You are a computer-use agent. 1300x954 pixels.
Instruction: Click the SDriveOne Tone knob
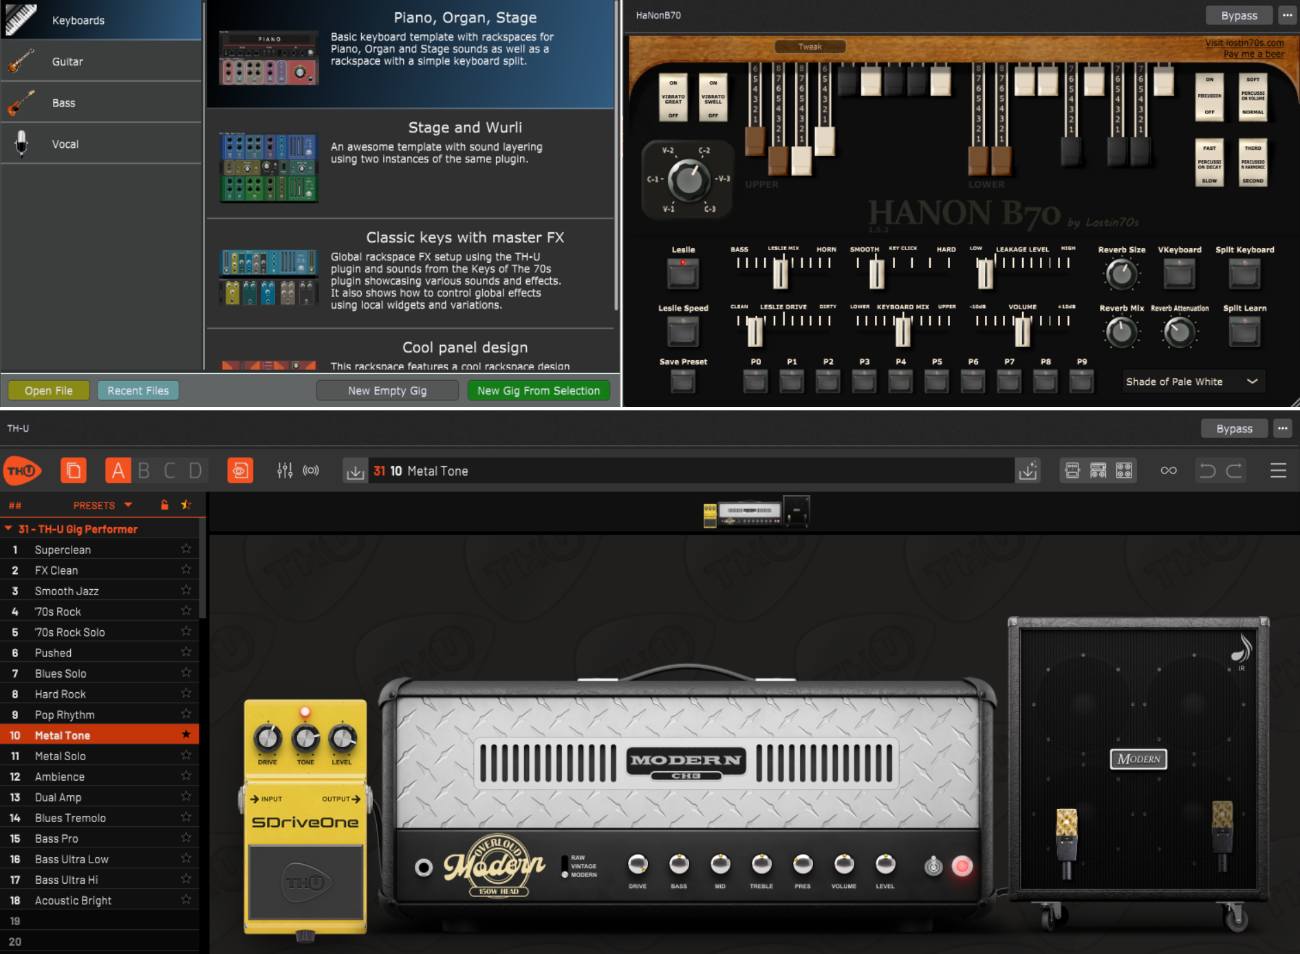[x=305, y=738]
